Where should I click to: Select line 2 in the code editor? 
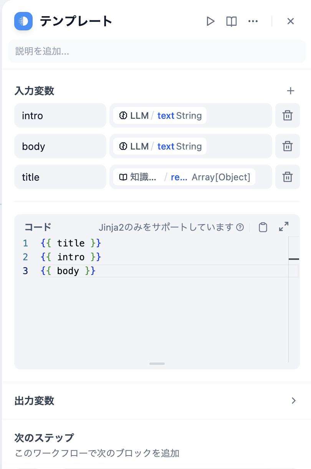[71, 257]
